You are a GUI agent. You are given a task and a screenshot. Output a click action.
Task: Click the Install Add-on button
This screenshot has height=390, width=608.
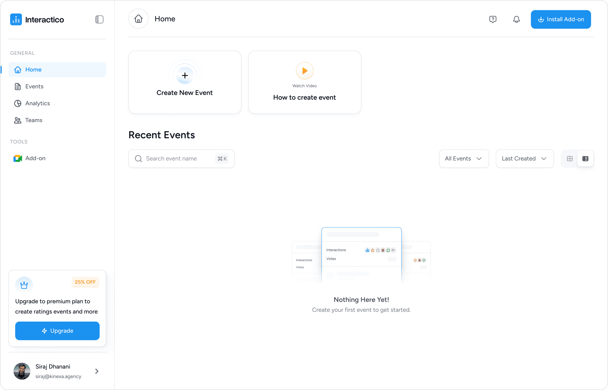pos(561,20)
